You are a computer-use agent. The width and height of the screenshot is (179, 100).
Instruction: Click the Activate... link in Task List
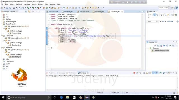click(x=171, y=21)
